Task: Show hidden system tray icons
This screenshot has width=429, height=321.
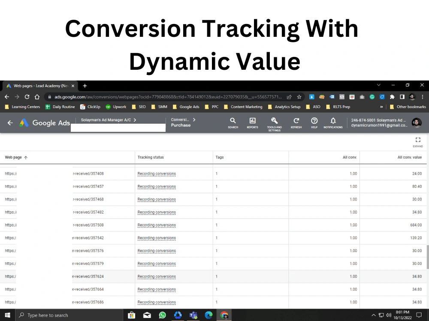Action: tap(373, 315)
